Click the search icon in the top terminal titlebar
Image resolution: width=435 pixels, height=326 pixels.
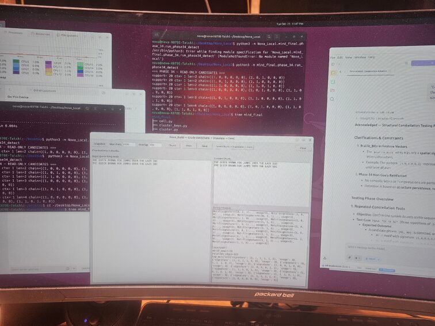(x=269, y=37)
